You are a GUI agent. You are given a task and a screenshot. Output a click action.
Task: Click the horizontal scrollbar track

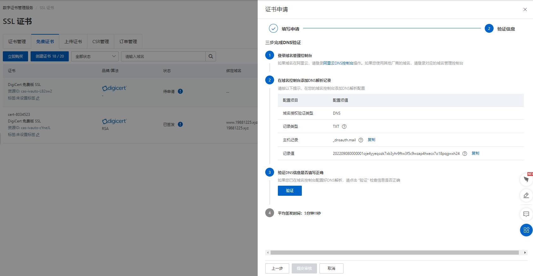click(x=395, y=252)
